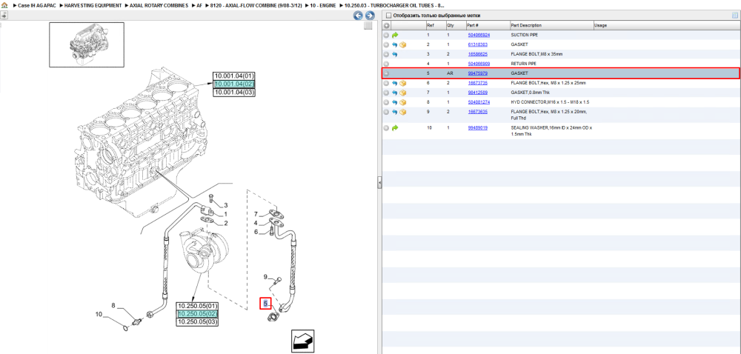Open the 10.250.03 - TURBOCHARGER OIL TUBES breadcrumb
The width and height of the screenshot is (741, 354).
click(x=395, y=5)
